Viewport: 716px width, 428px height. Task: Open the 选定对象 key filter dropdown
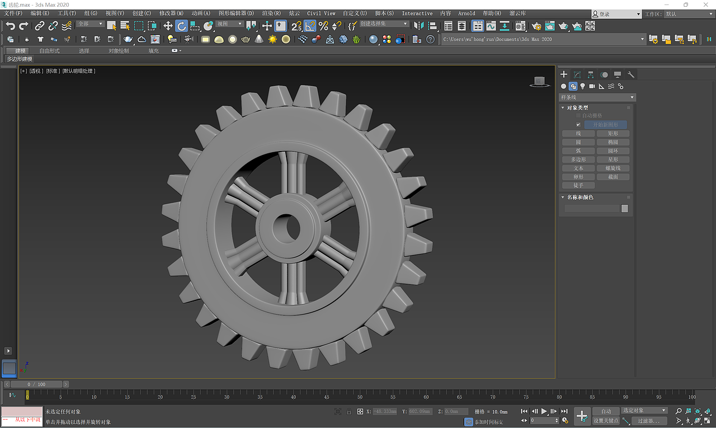[645, 411]
